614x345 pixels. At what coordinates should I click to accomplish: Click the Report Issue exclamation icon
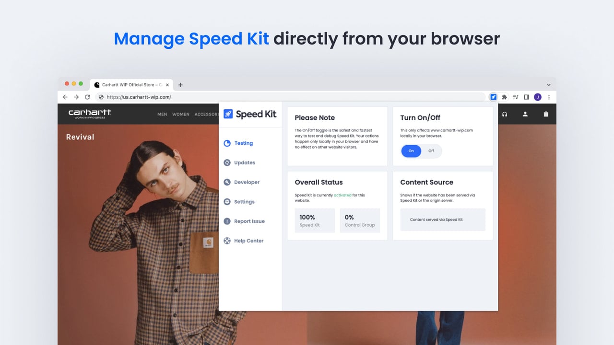227,221
